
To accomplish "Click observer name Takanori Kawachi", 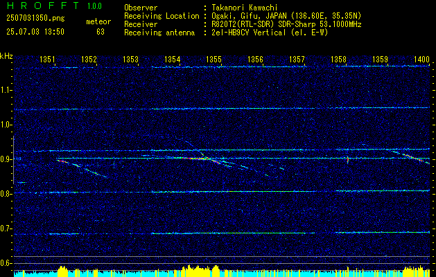I will (x=245, y=8).
